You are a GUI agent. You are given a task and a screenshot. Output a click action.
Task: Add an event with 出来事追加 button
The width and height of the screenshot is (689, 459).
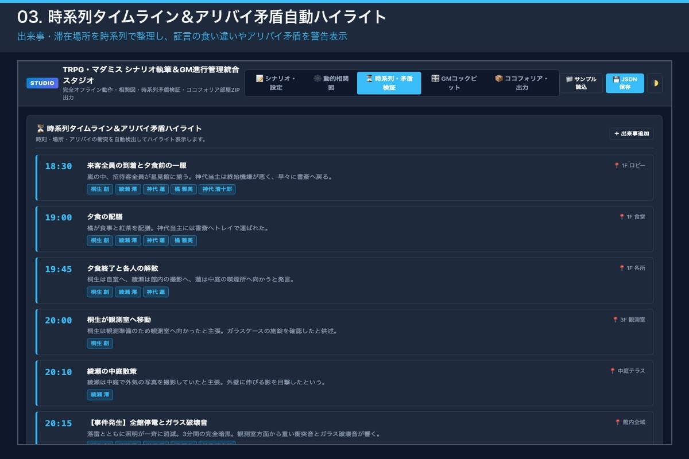[631, 134]
